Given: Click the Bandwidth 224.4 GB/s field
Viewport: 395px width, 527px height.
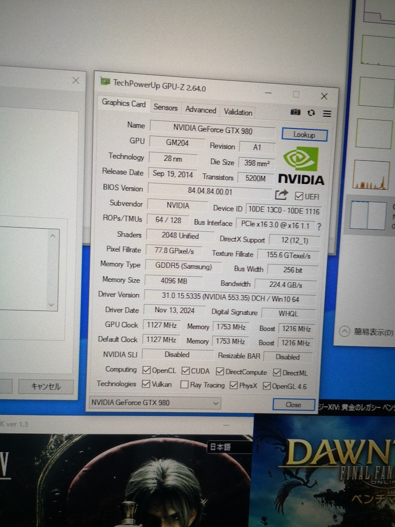Looking at the screenshot, I should point(285,285).
